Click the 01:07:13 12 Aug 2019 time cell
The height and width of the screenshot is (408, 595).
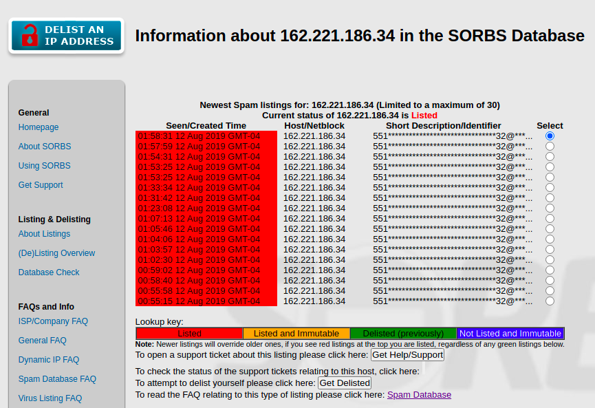coord(206,218)
